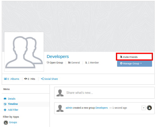157x127 pixels.
Task: Click the General category folder icon
Action: (x=69, y=63)
